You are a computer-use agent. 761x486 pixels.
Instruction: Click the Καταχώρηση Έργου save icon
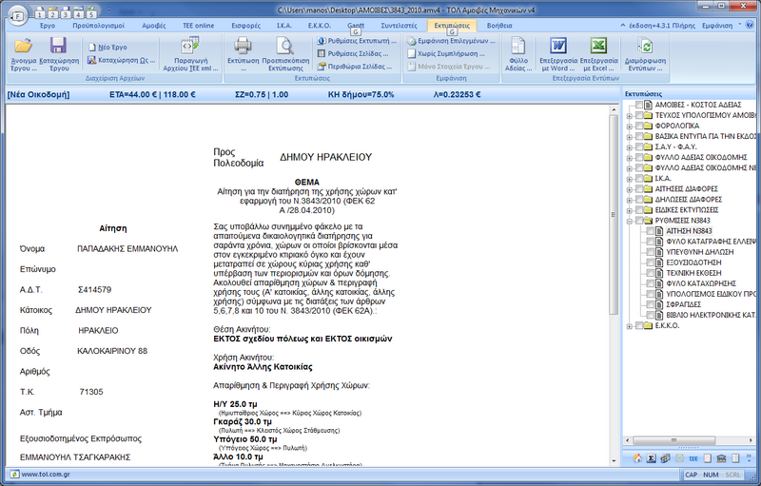(x=58, y=47)
